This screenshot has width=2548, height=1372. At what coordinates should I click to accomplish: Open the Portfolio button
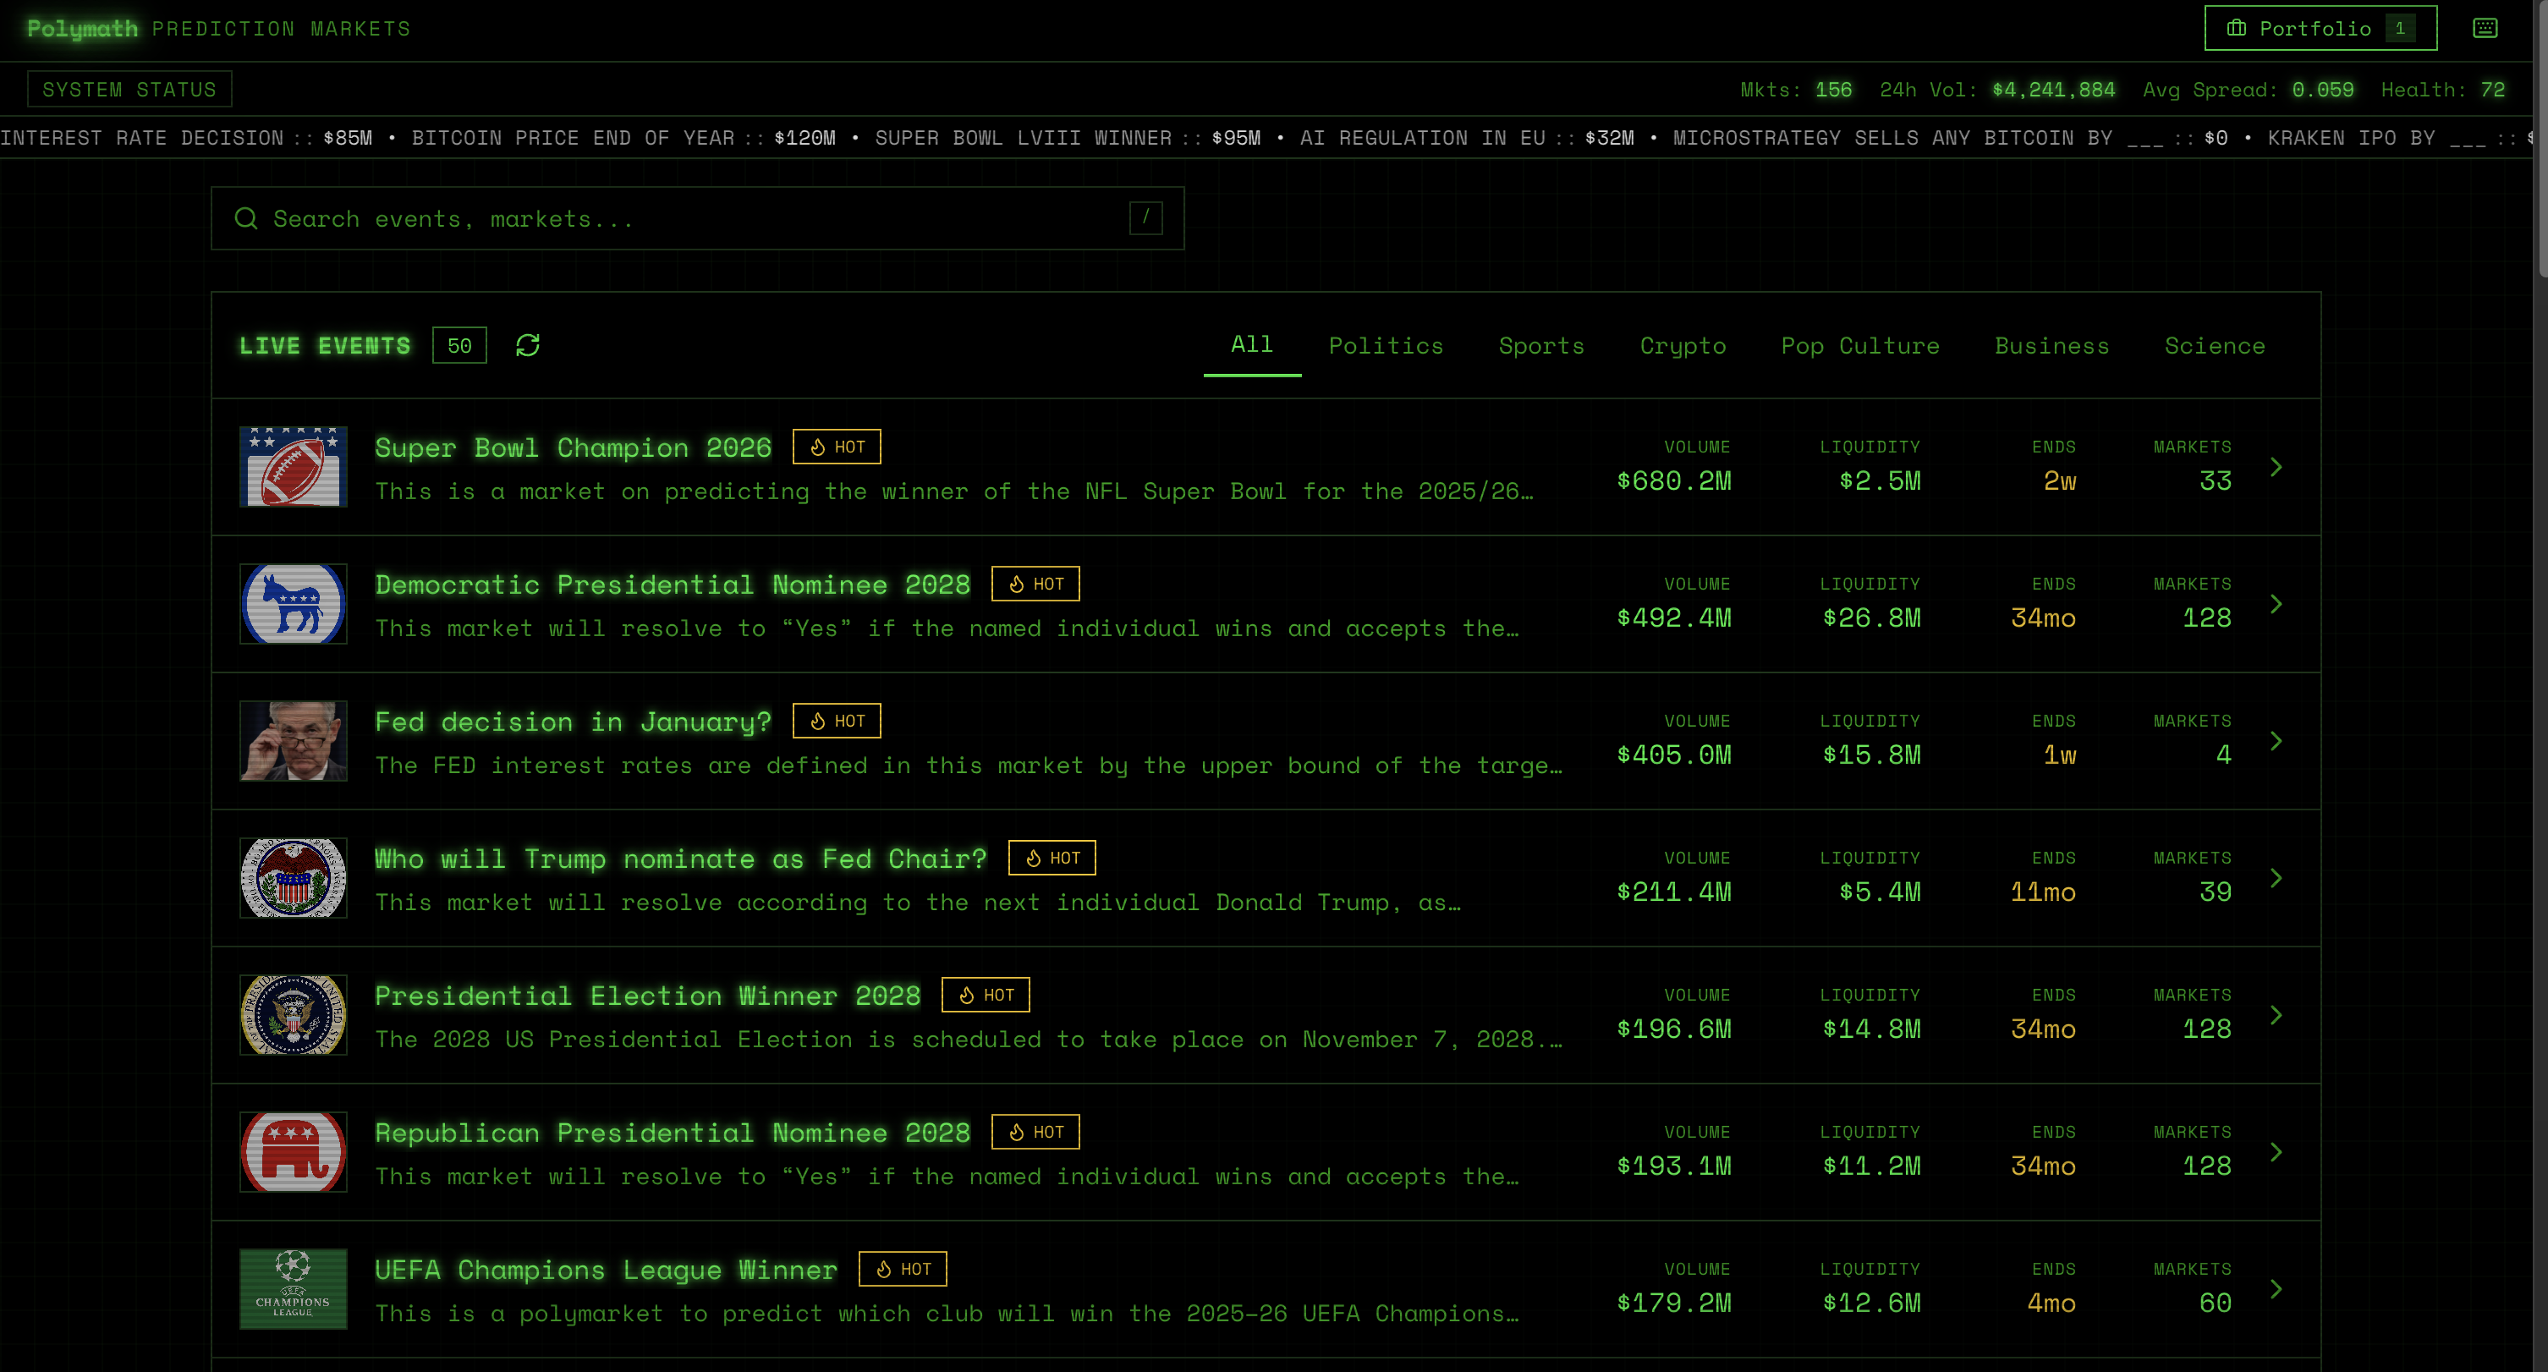[2319, 28]
